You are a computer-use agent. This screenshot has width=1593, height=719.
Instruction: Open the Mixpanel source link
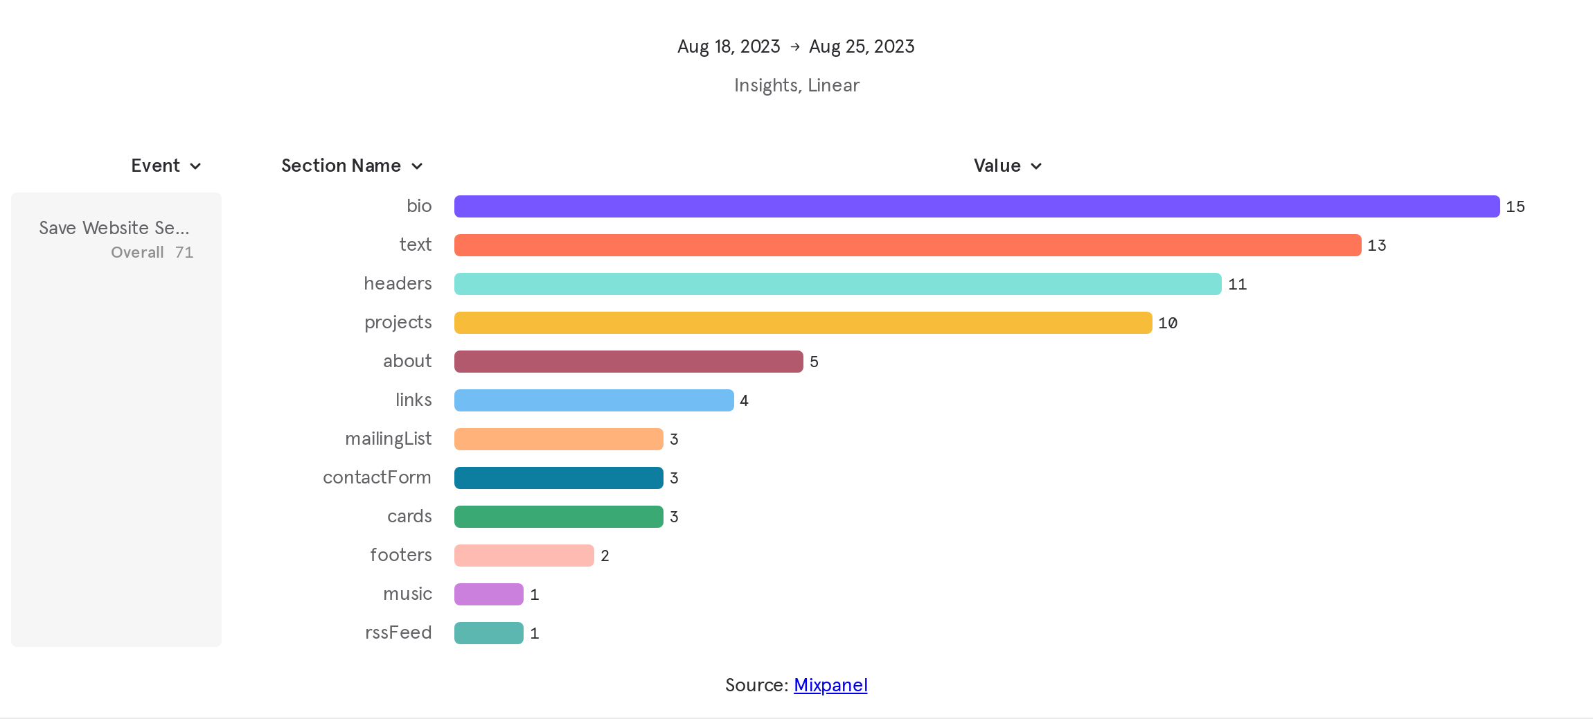(830, 685)
